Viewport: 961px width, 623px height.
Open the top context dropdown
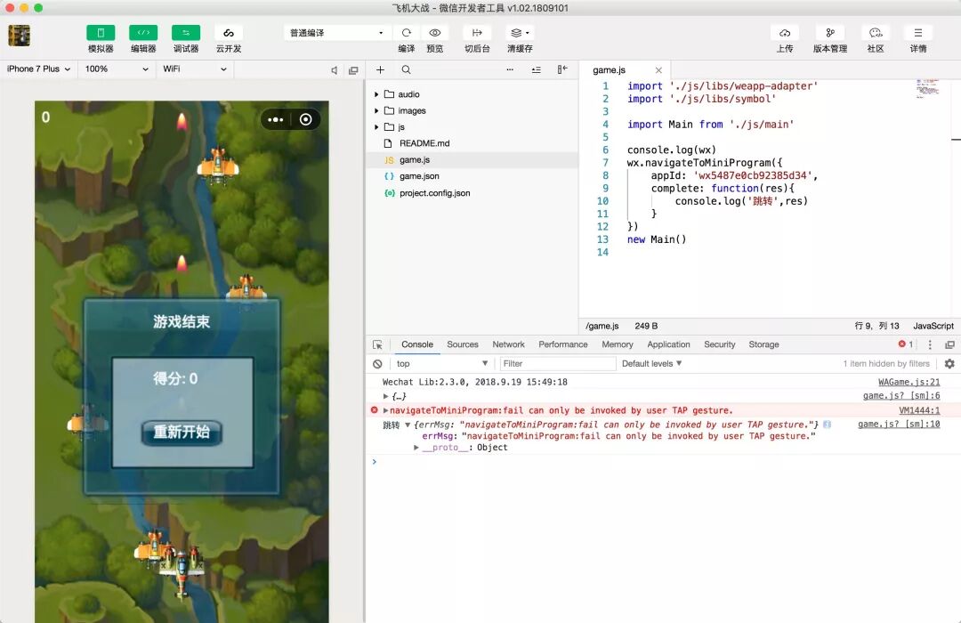[x=442, y=364]
